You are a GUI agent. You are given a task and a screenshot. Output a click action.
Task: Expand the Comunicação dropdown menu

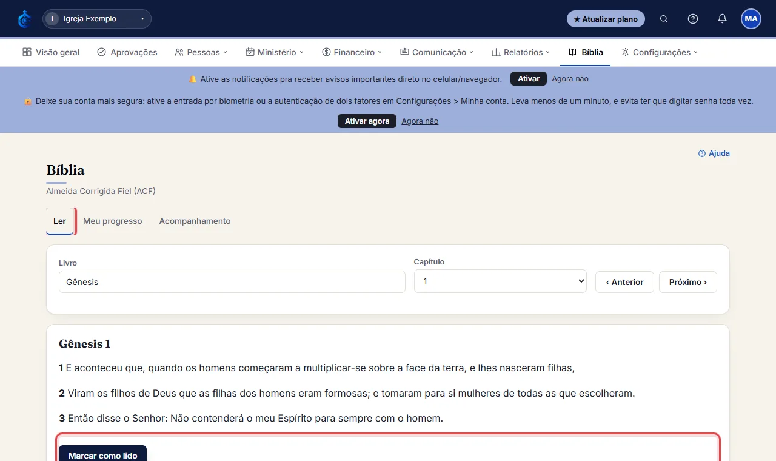[x=436, y=52]
